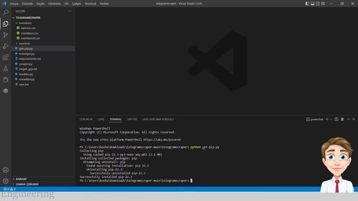The image size is (358, 201).
Task: Click 'Successfully installed pip-22.3' output line
Action: (106, 177)
